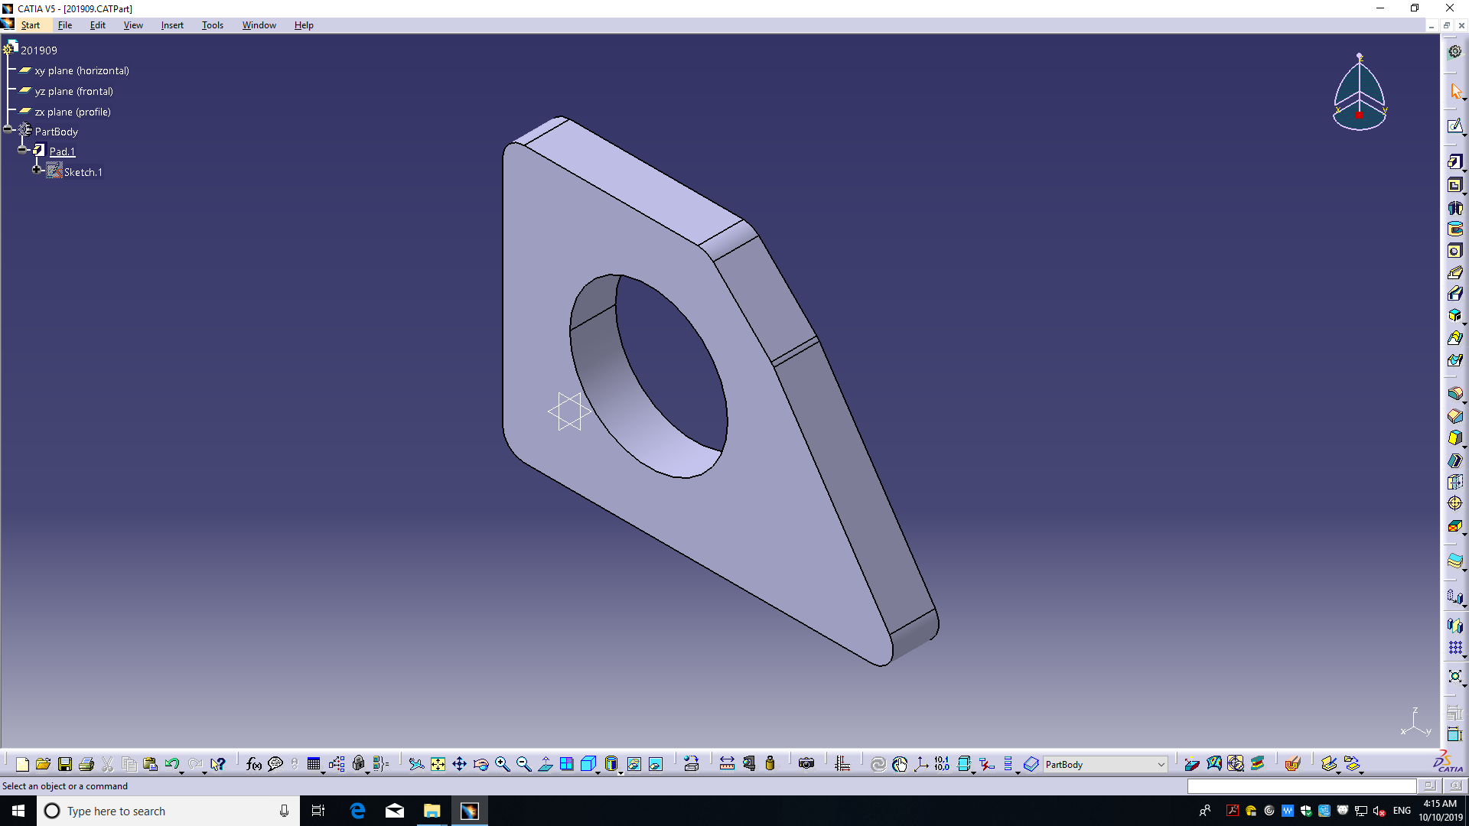Toggle Pad.1 node collapse in tree
Image resolution: width=1469 pixels, height=826 pixels.
pyautogui.click(x=22, y=150)
